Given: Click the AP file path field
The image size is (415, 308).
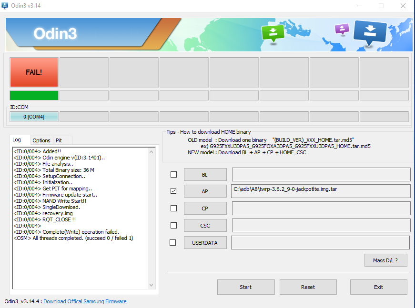Looking at the screenshot, I should 321,191.
